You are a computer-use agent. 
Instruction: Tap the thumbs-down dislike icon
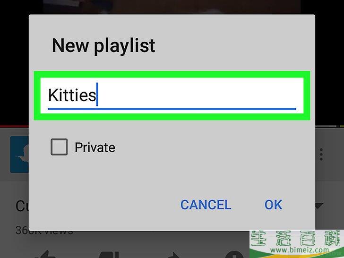[x=109, y=255]
